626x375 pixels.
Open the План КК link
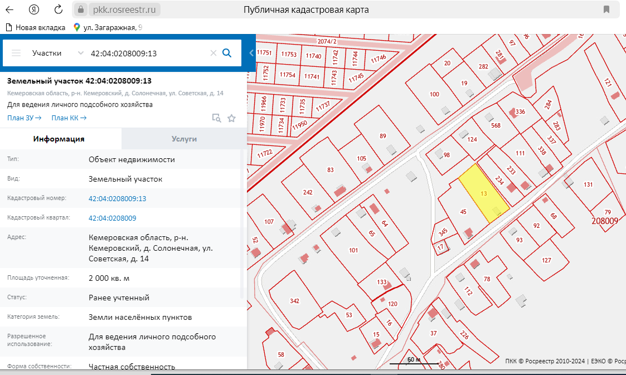point(69,118)
